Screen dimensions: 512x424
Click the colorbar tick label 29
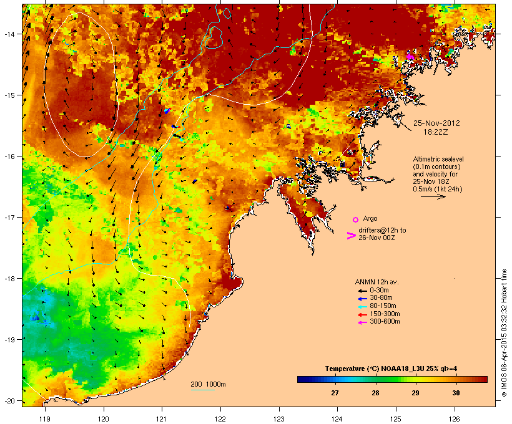[415, 393]
